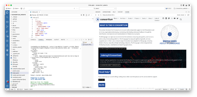Click the top Search command field
197x97 pixels.
point(97,8)
